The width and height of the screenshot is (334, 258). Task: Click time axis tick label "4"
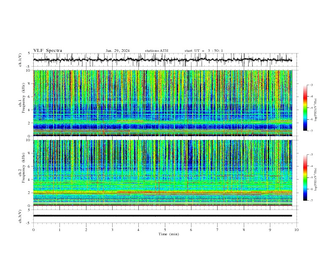[138, 230]
